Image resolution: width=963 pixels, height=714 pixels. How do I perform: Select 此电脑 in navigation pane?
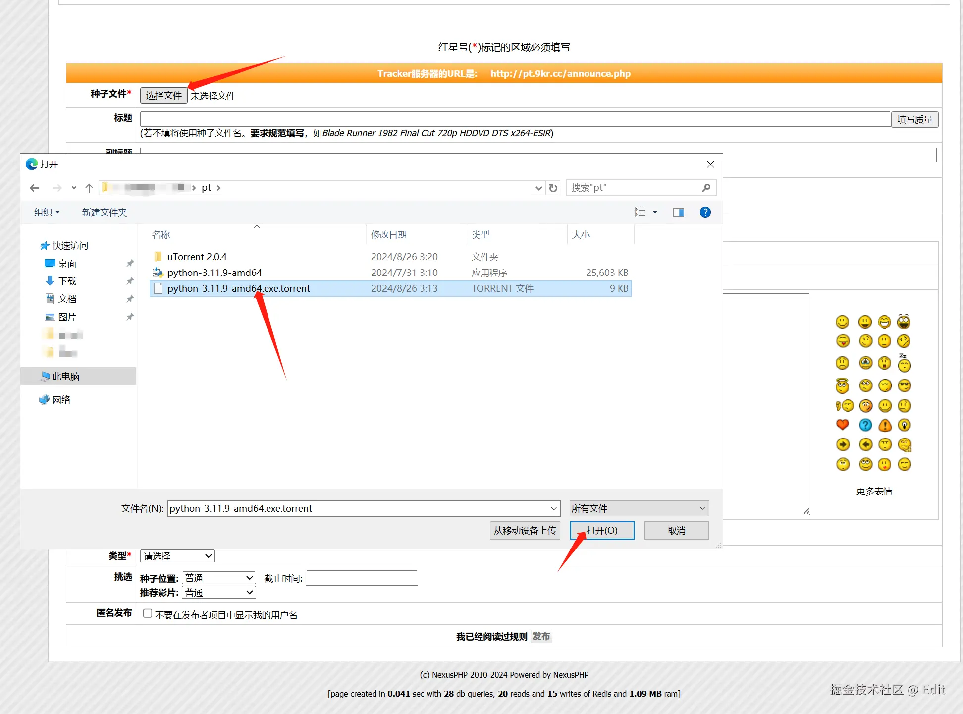[66, 376]
